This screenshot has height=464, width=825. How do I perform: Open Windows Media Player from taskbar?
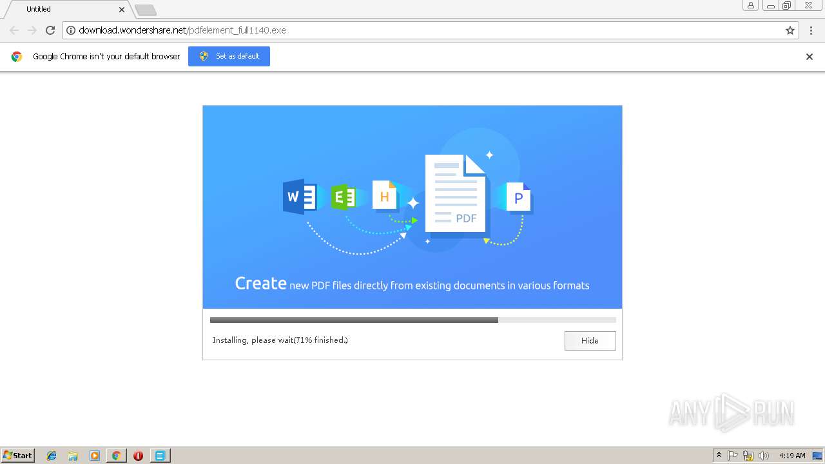94,456
